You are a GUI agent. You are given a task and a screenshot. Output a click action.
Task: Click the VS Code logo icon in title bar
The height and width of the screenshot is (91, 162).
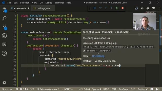(x=3, y=3)
